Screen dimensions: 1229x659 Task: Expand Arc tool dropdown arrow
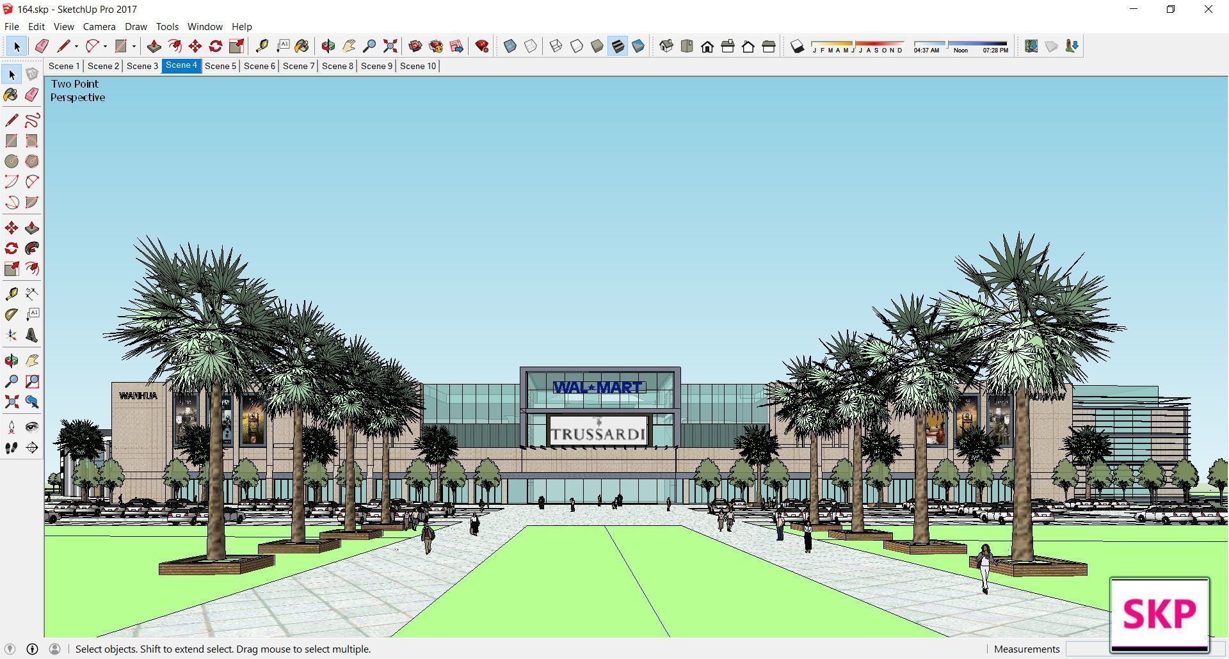tap(105, 46)
